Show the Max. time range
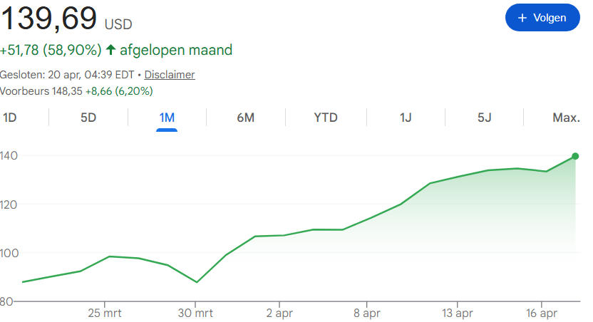The height and width of the screenshot is (322, 593). coord(566,118)
